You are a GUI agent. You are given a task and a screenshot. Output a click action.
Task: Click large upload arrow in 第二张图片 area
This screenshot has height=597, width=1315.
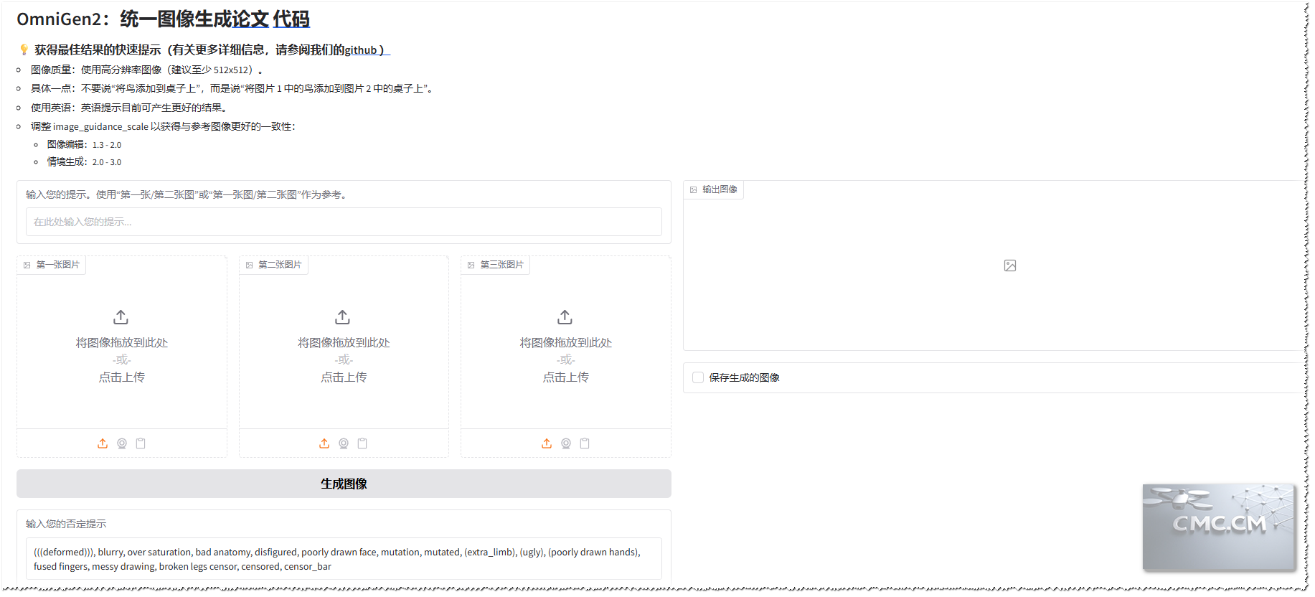(x=343, y=316)
